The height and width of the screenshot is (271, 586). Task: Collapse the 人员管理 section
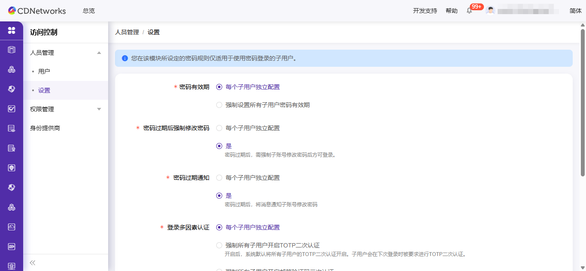(64, 52)
